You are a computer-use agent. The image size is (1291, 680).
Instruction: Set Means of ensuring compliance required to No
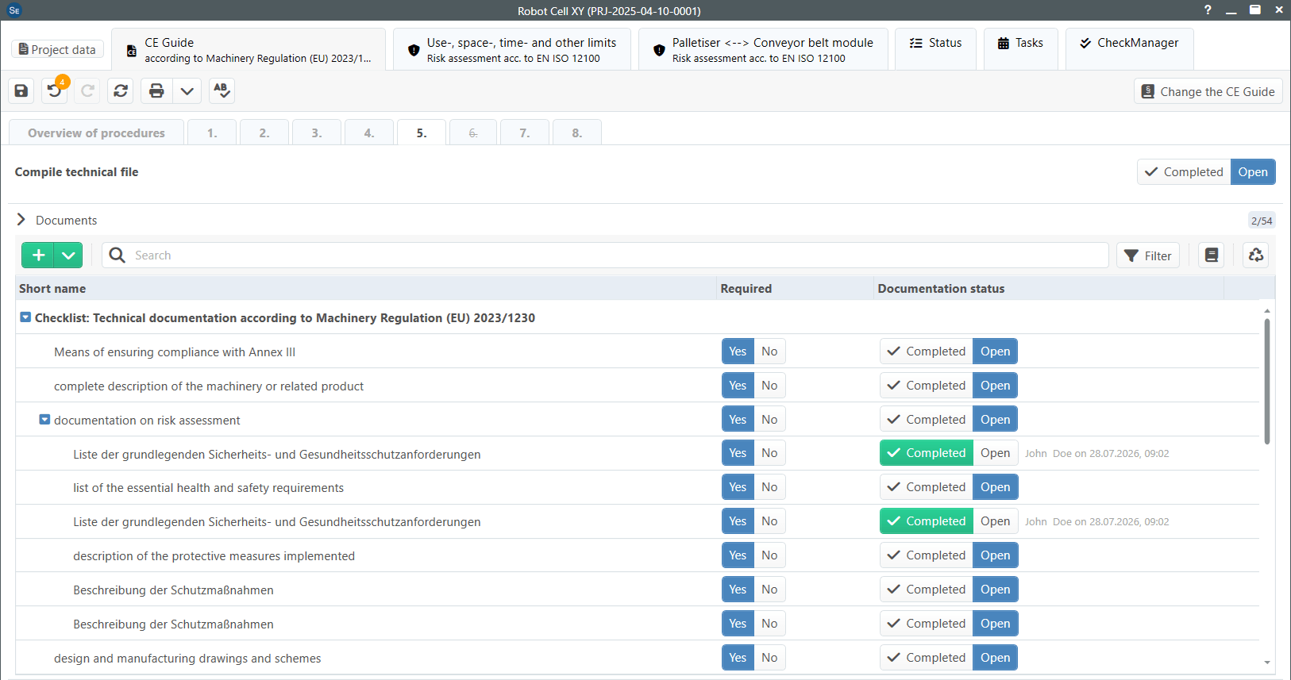[x=769, y=352]
